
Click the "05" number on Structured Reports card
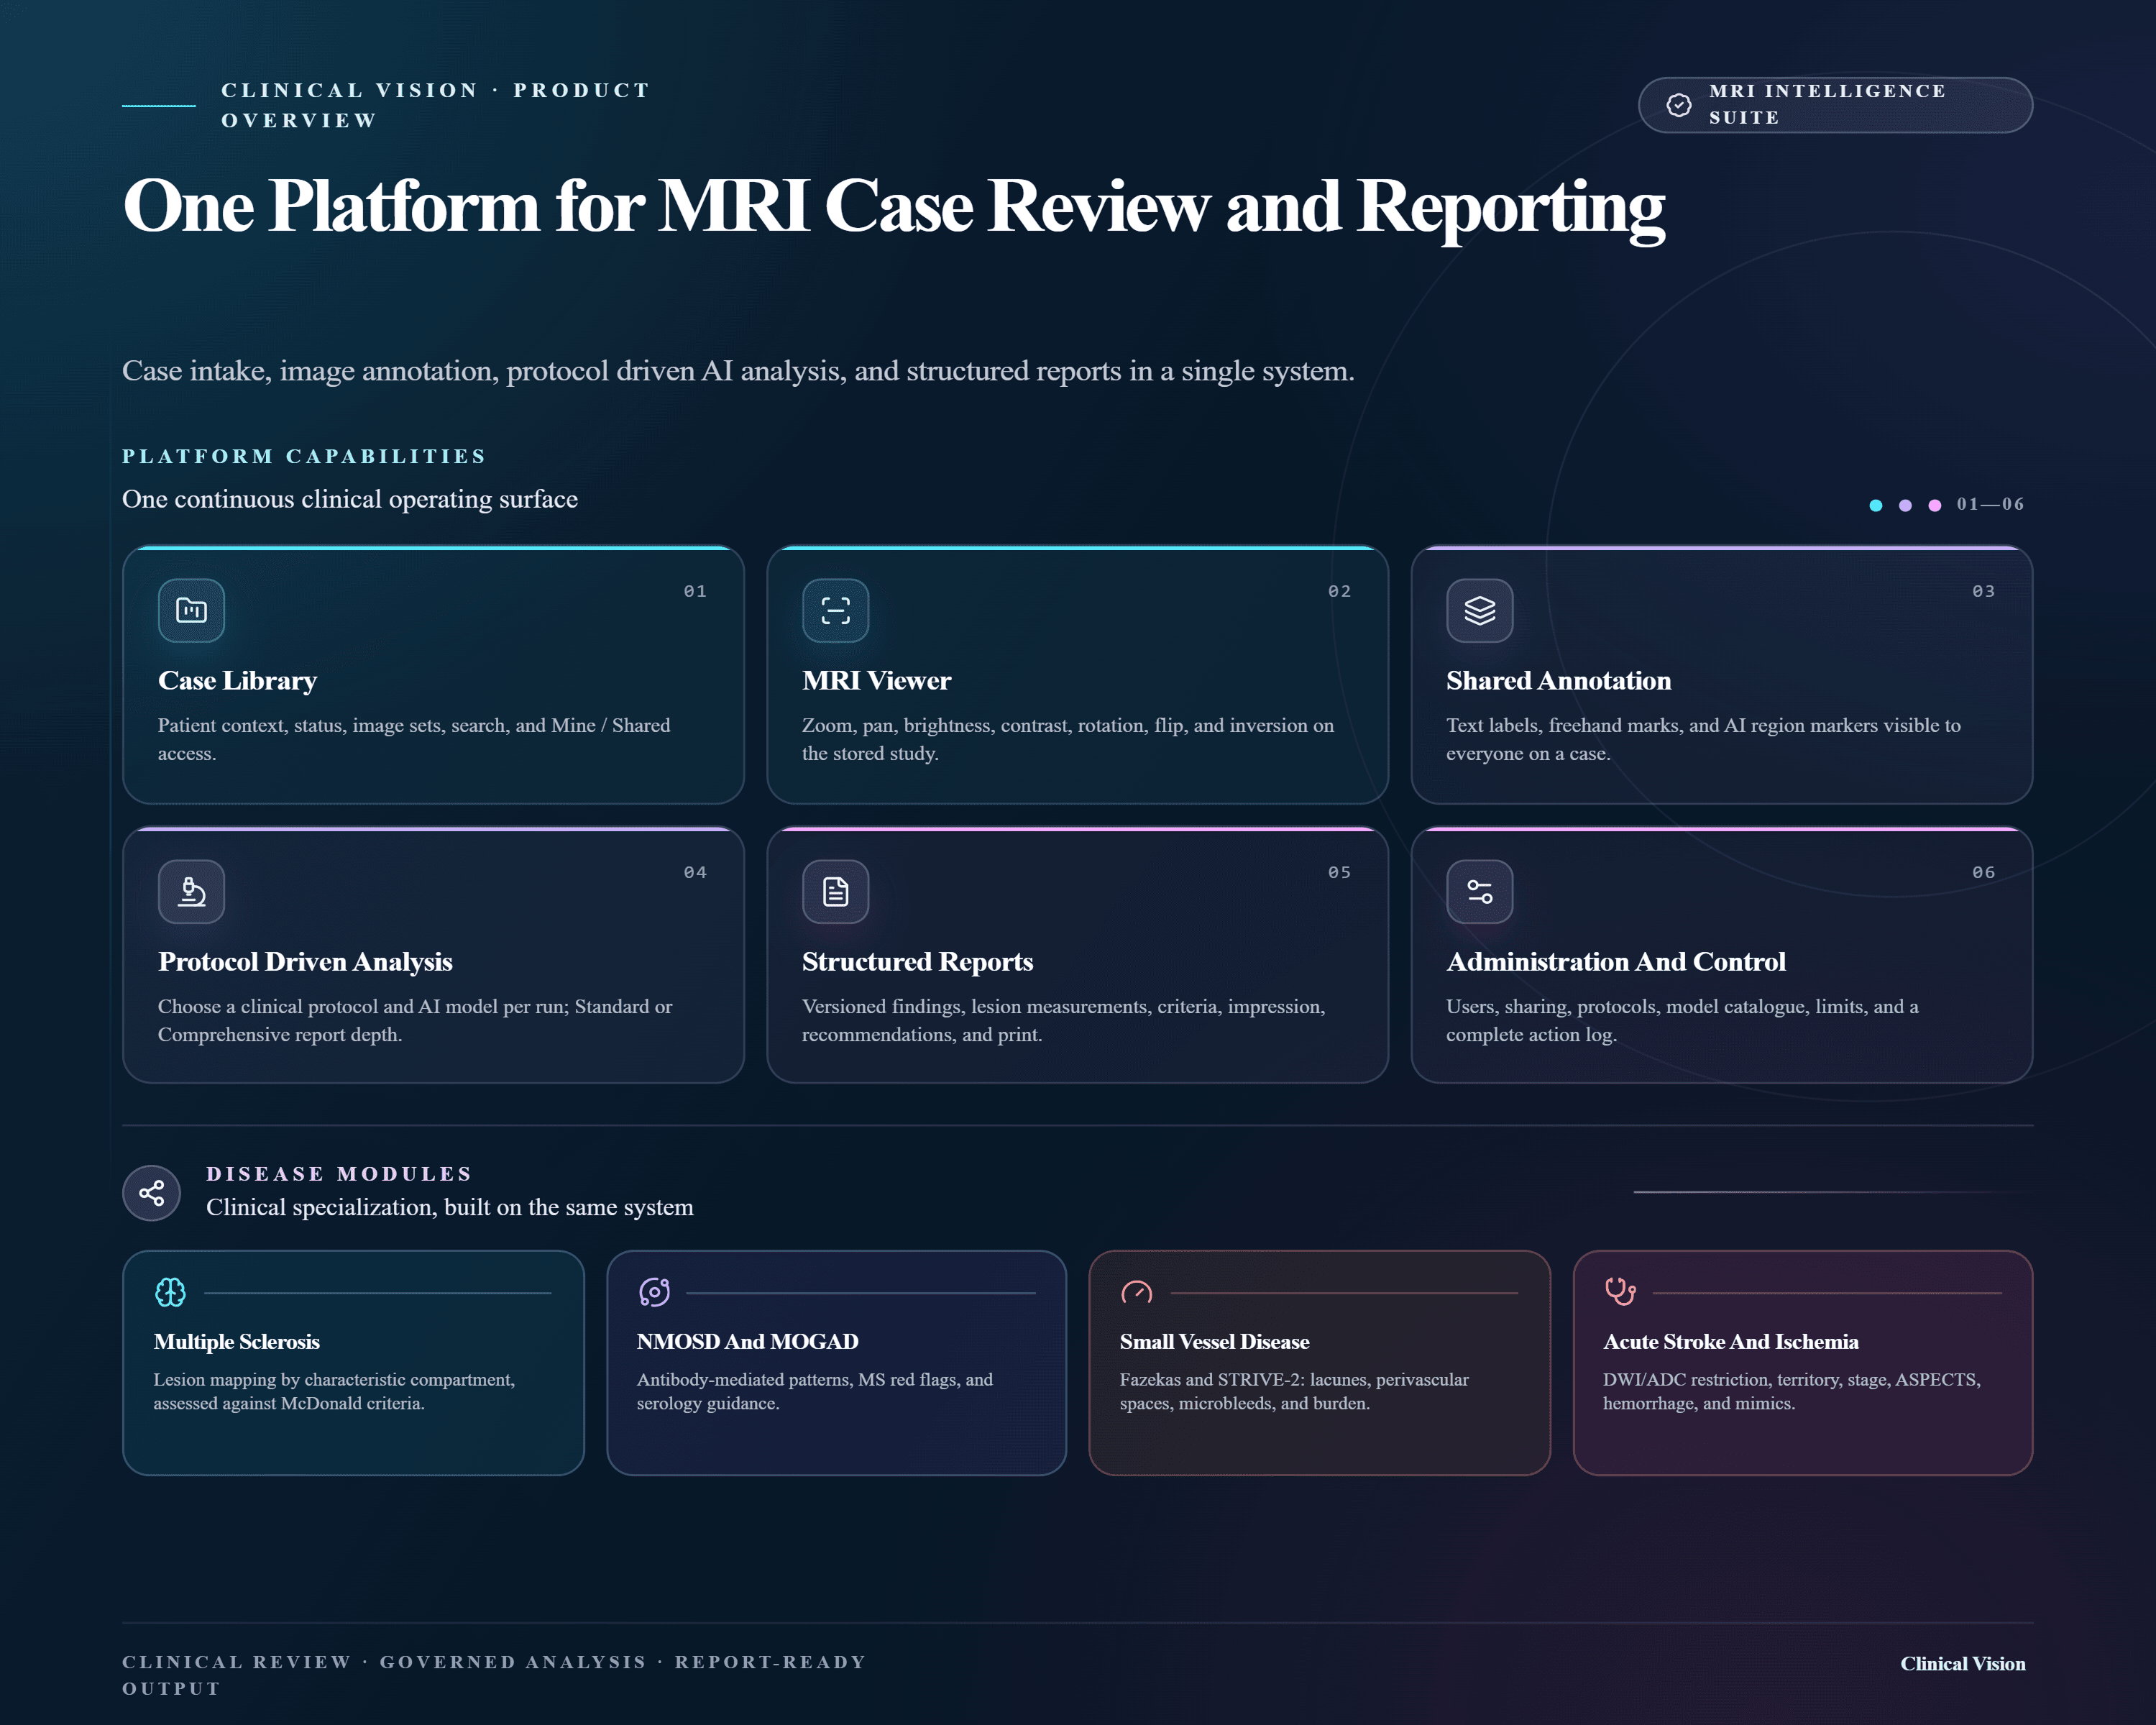point(1339,873)
